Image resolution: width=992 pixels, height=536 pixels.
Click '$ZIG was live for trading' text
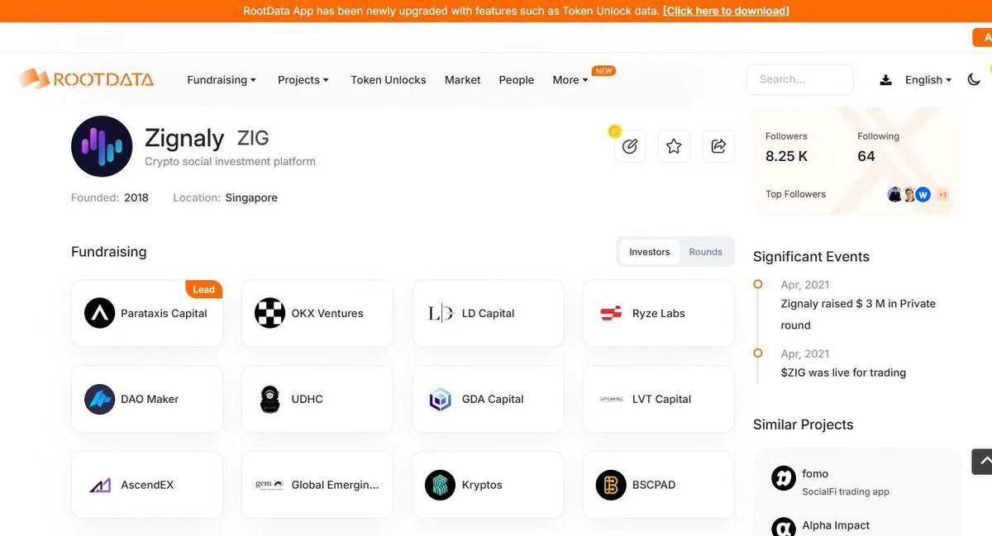843,372
